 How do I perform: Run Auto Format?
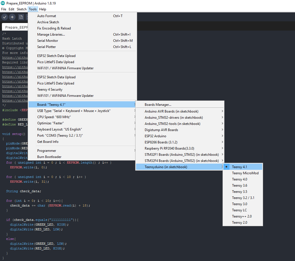82,16
